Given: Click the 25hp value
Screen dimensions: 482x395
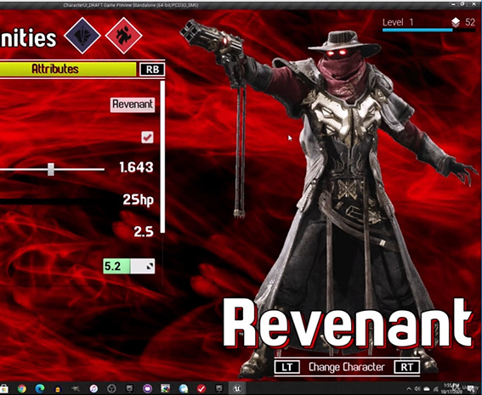Looking at the screenshot, I should [x=138, y=200].
